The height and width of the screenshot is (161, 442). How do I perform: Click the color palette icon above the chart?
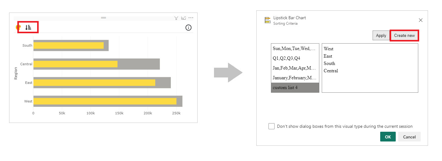[x=18, y=27]
